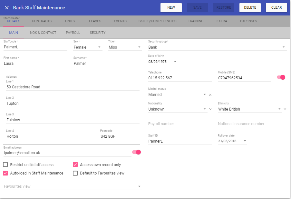Check Default to Favourites view

click(75, 173)
